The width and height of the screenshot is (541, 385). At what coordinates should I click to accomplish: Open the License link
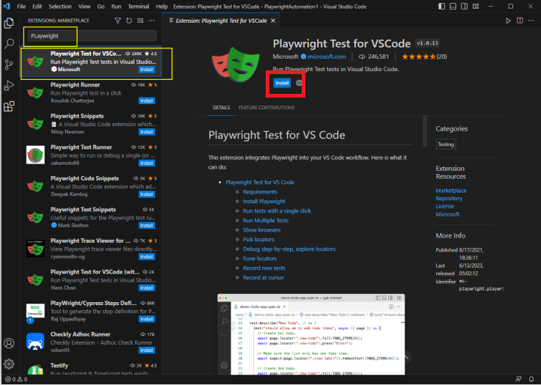(x=445, y=206)
